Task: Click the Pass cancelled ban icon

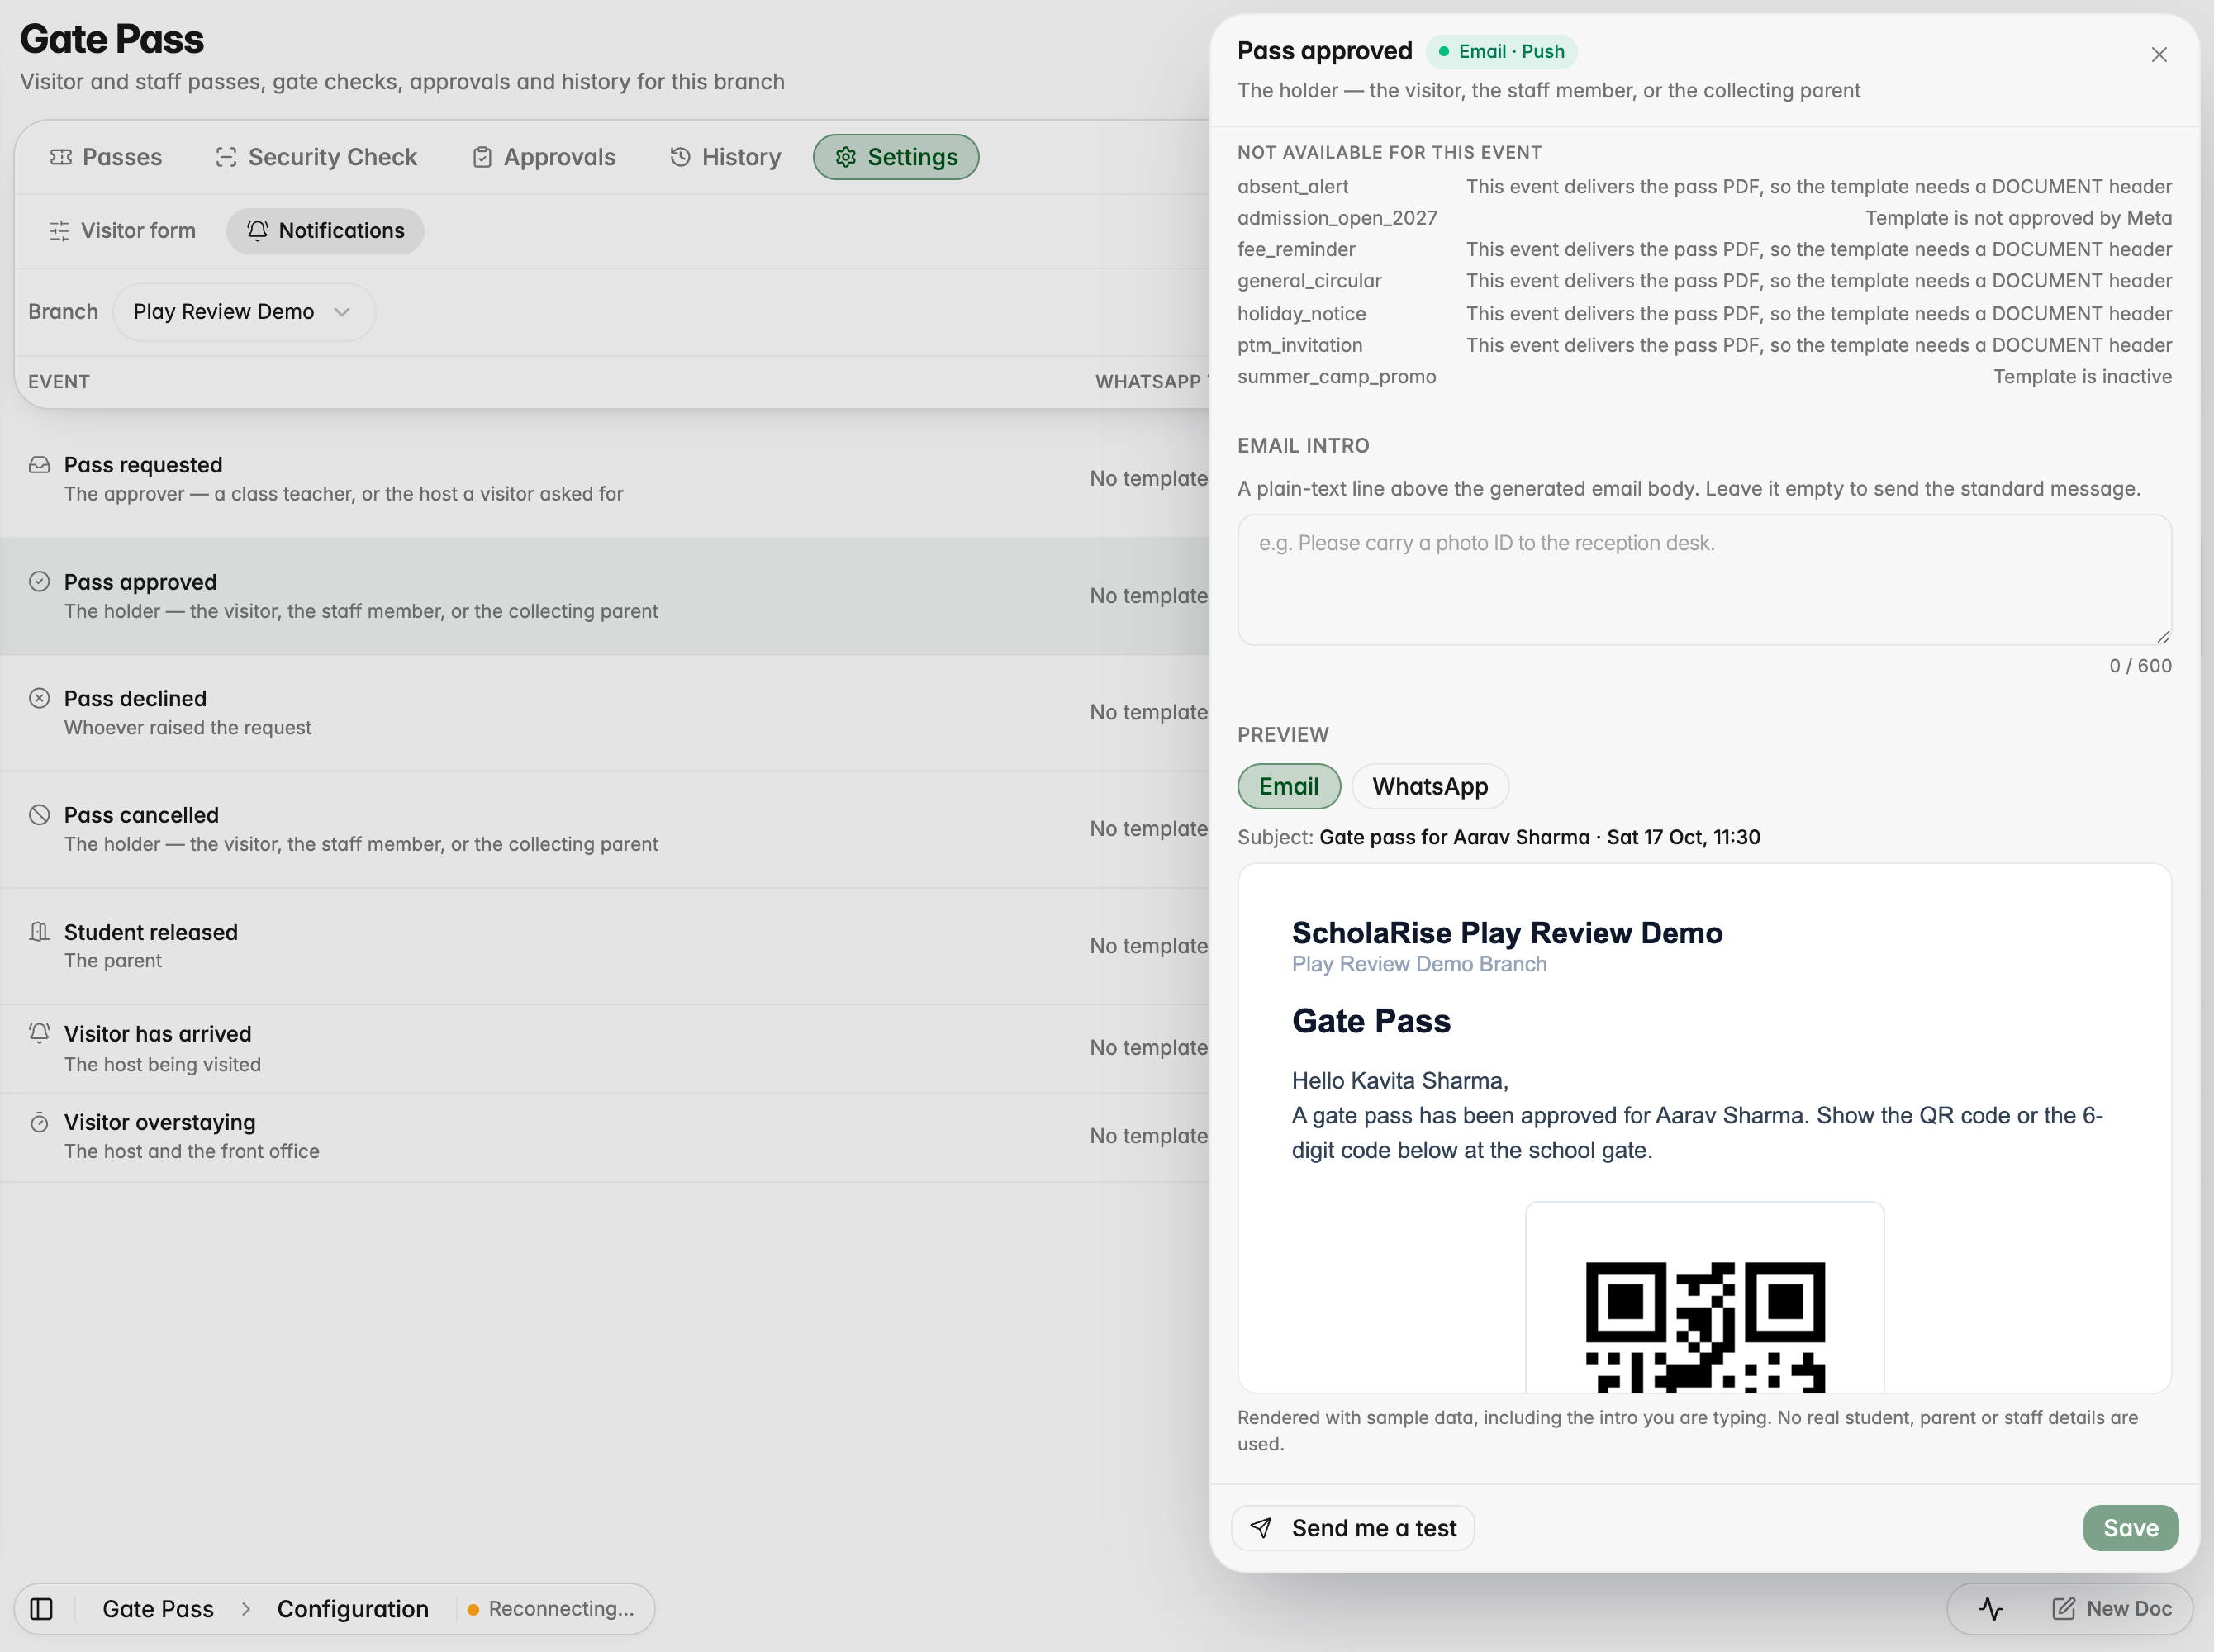Action: pos(39,815)
